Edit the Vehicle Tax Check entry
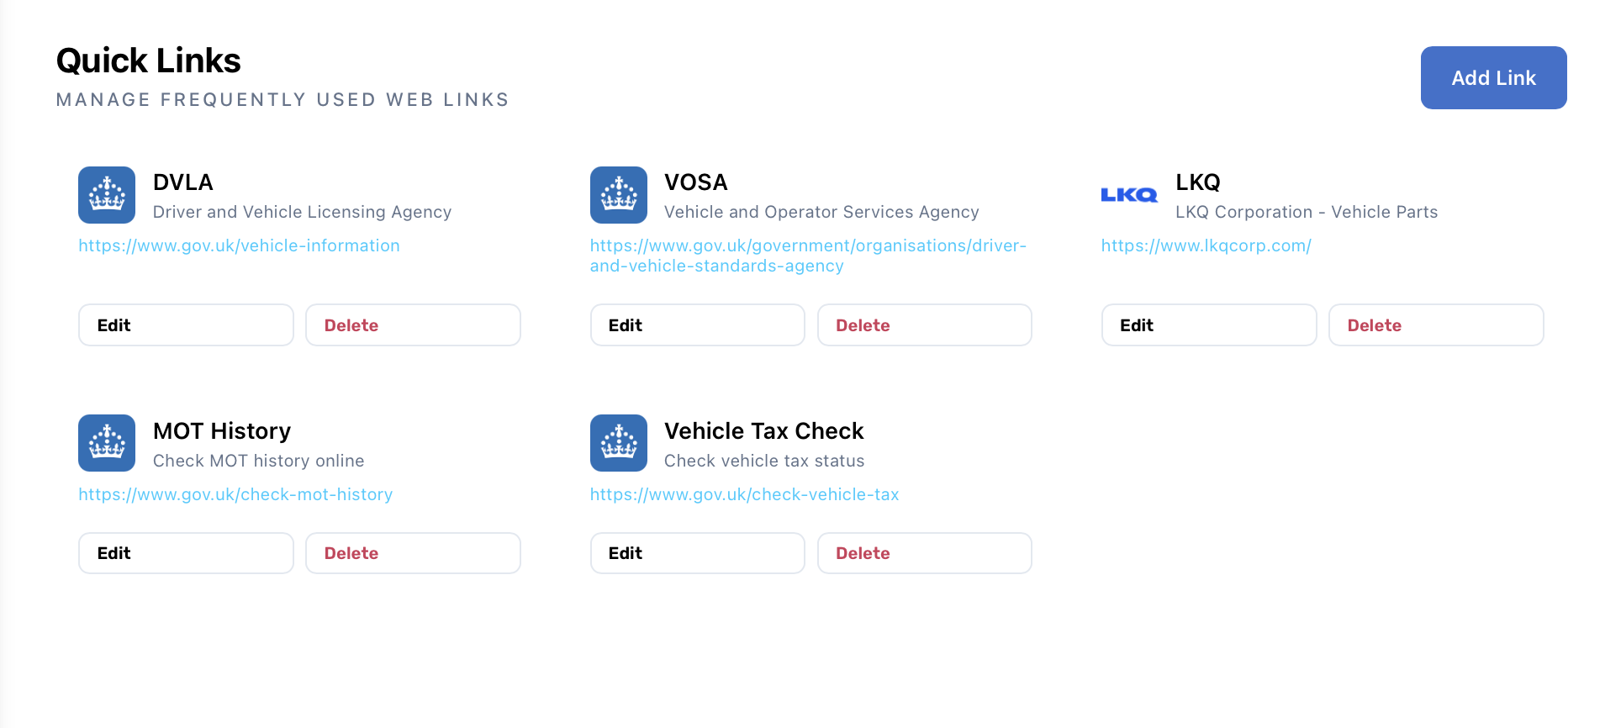 coord(697,552)
